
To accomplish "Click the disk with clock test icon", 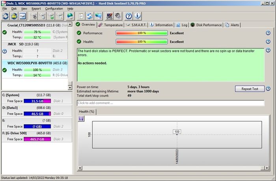I will [x=43, y=16].
